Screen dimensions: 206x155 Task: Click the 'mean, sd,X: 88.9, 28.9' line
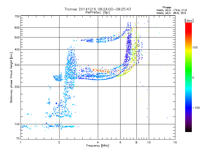[171, 13]
